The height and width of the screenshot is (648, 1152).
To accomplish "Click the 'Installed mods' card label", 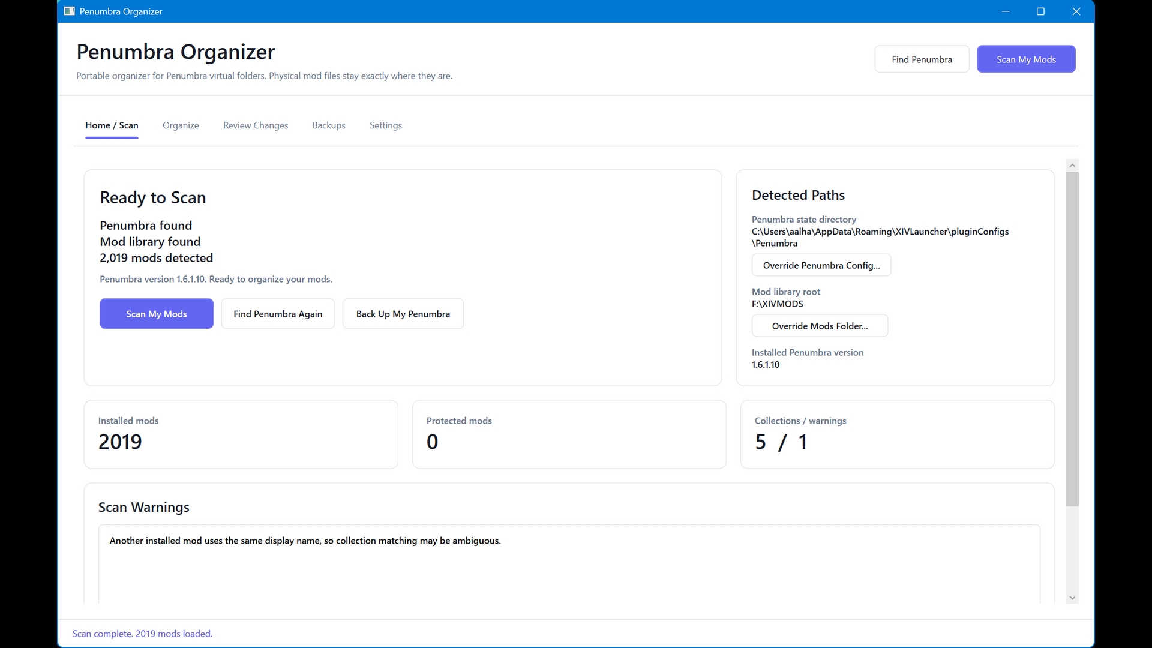I will click(128, 421).
